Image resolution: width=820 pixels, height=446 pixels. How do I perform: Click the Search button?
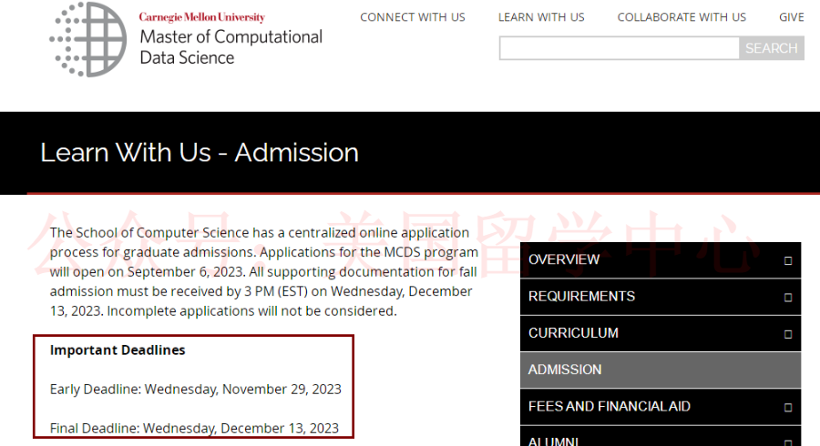(772, 48)
